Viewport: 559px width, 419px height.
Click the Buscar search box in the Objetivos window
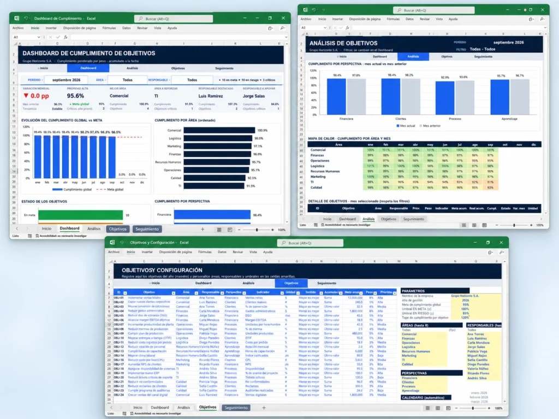pyautogui.click(x=310, y=243)
